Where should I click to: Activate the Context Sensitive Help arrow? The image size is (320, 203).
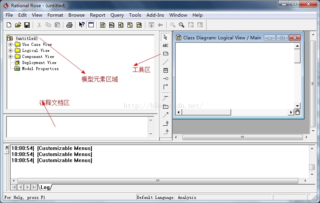(82, 25)
